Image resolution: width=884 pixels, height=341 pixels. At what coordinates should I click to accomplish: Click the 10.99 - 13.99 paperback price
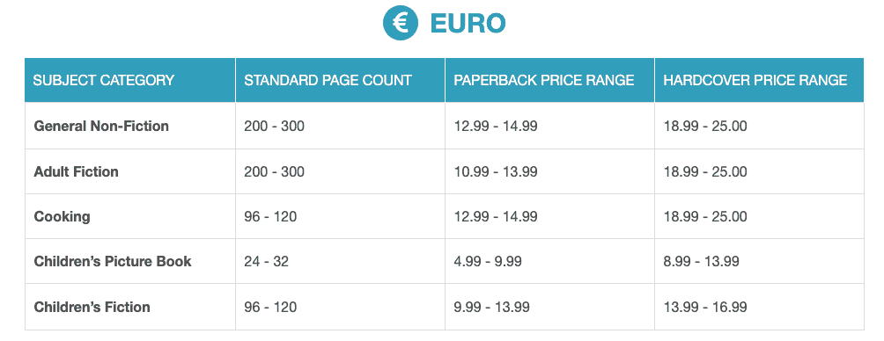point(496,171)
